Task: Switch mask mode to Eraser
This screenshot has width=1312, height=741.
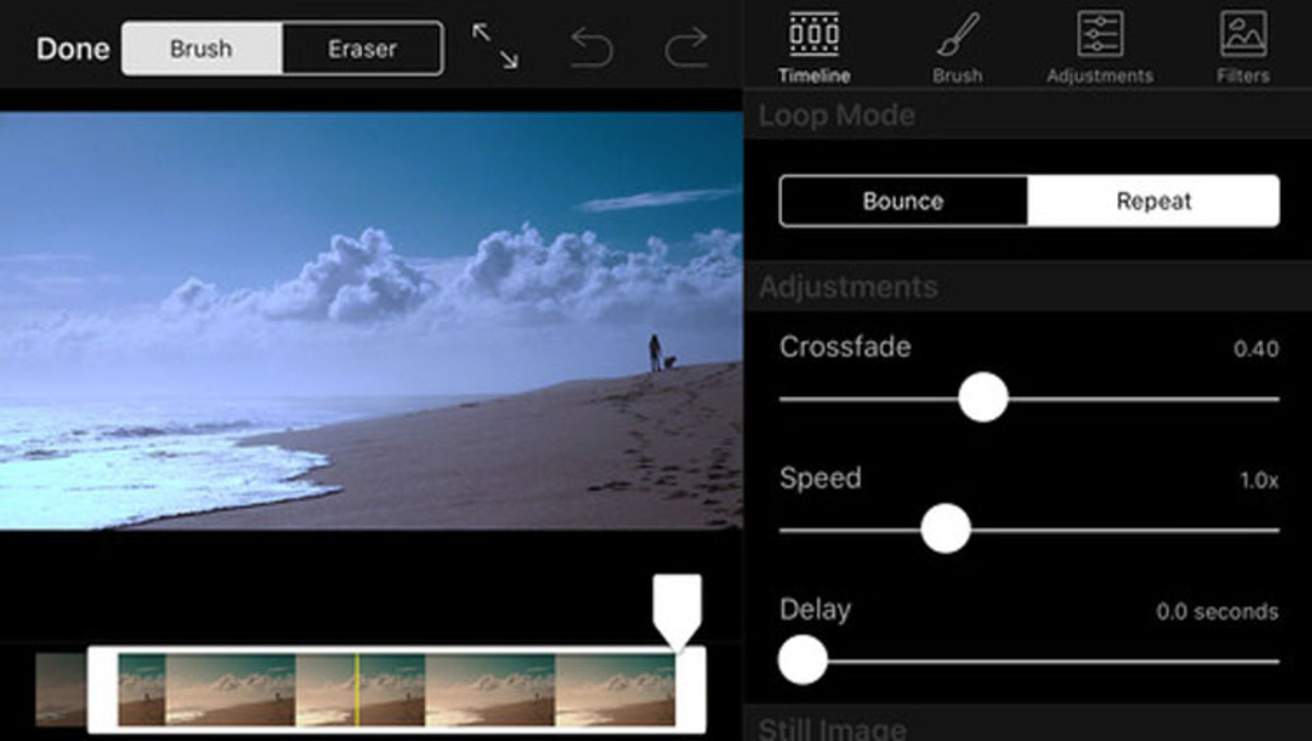Action: click(x=362, y=48)
